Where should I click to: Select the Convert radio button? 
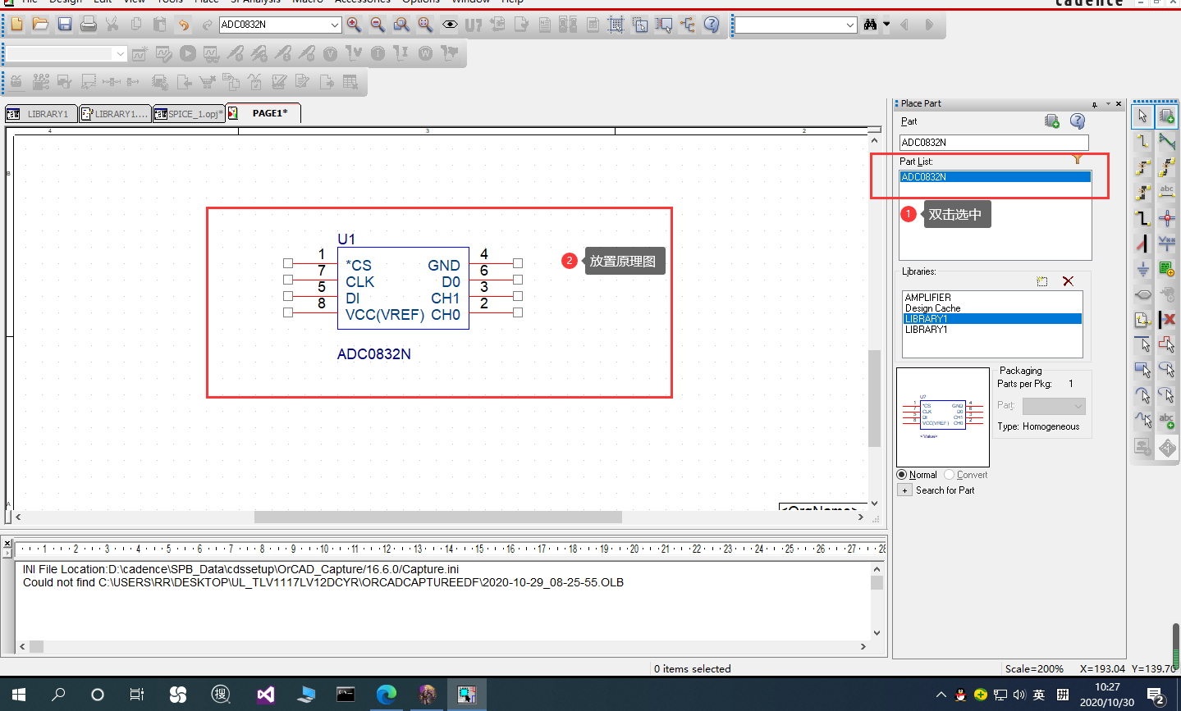[950, 475]
